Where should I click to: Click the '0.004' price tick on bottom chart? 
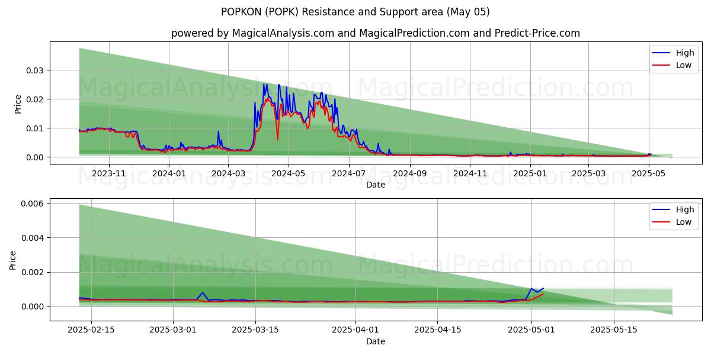(34, 237)
